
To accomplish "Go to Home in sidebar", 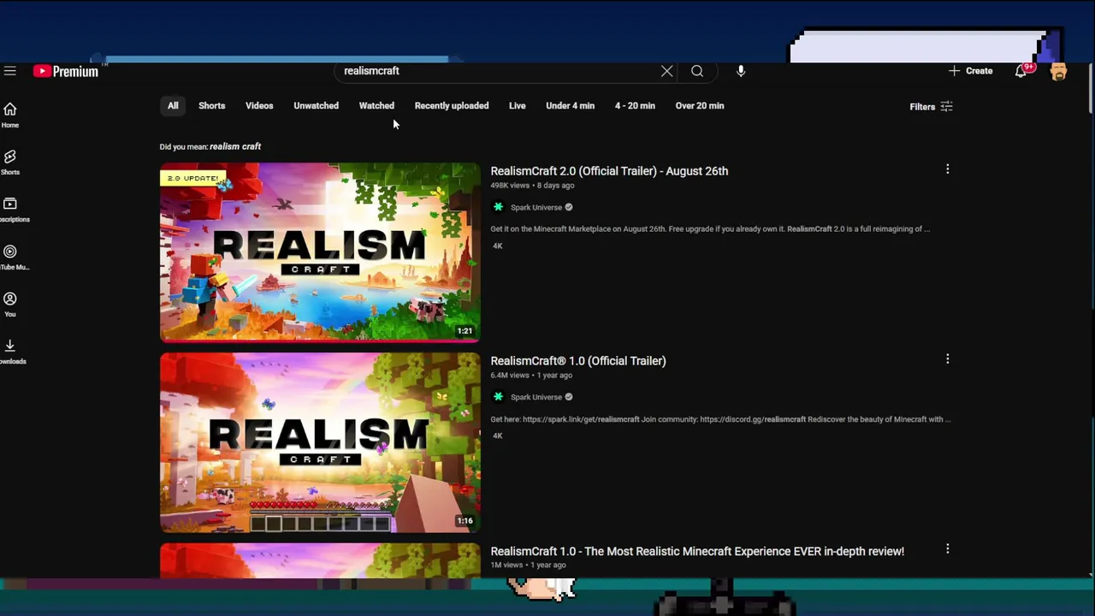I will click(10, 115).
